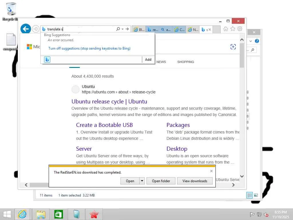Click the red star taskbar icon
Image resolution: width=293 pixels, height=220 pixels.
[94, 214]
